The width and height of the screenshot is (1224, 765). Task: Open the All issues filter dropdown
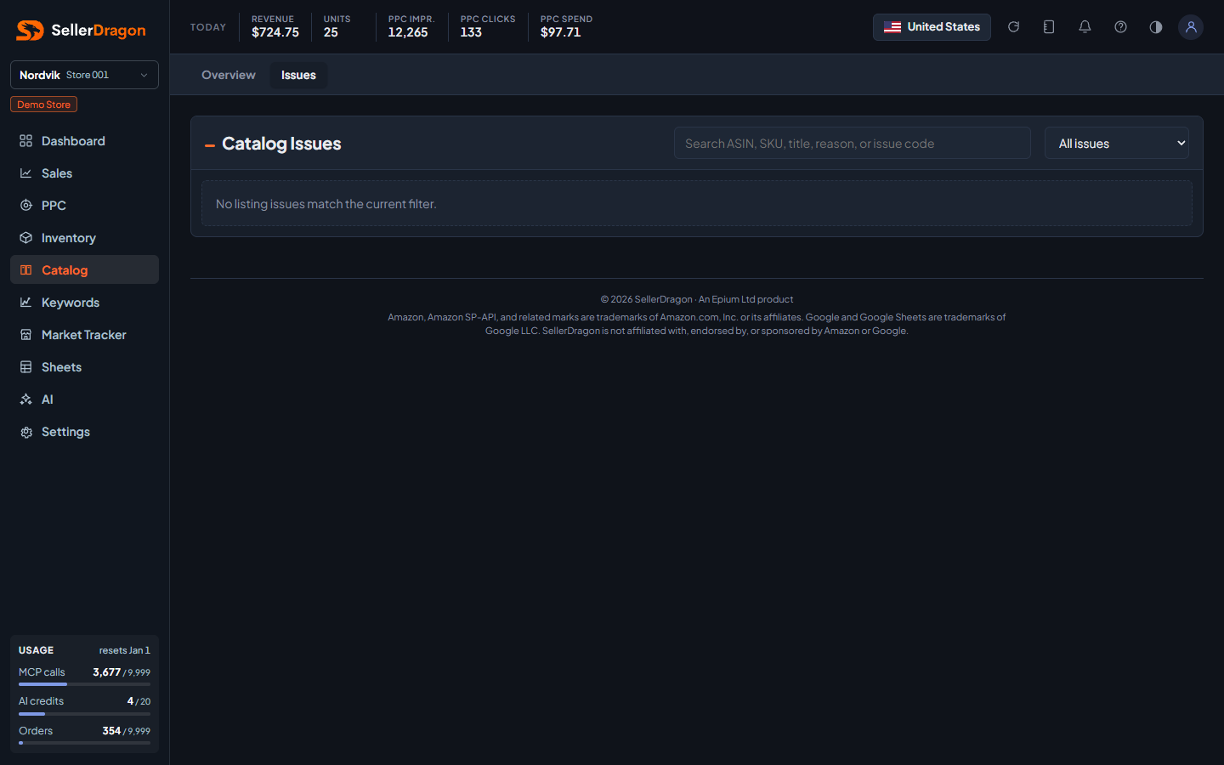[x=1116, y=144]
